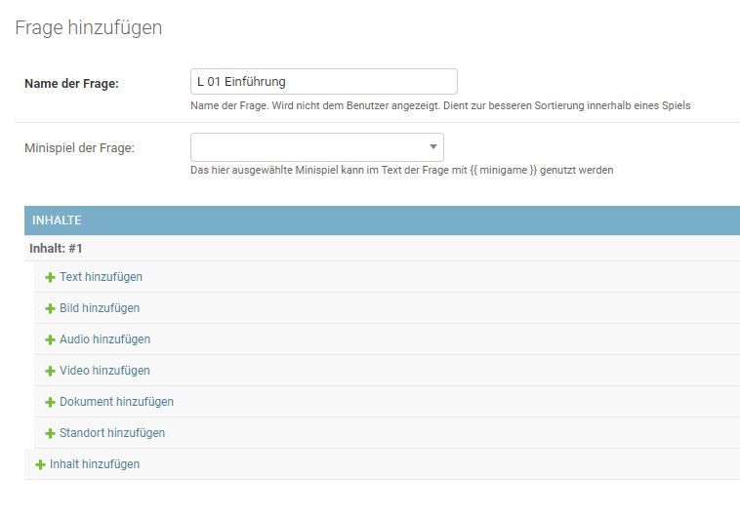This screenshot has width=740, height=518.
Task: Add a video via the Video hinzufügen link
Action: click(x=104, y=371)
